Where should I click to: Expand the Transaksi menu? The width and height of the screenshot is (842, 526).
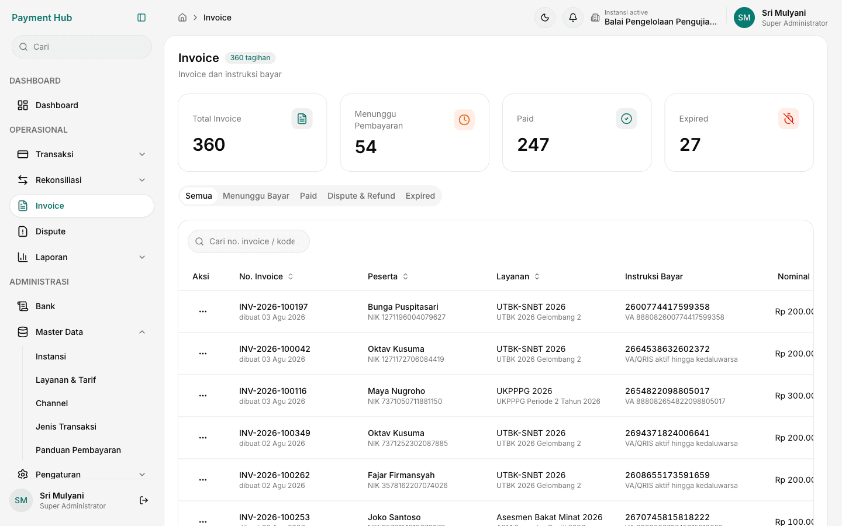click(82, 154)
